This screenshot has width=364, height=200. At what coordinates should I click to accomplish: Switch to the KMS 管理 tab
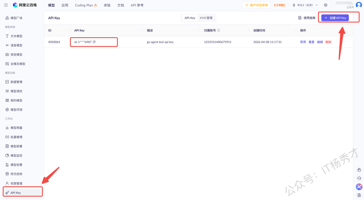(206, 18)
